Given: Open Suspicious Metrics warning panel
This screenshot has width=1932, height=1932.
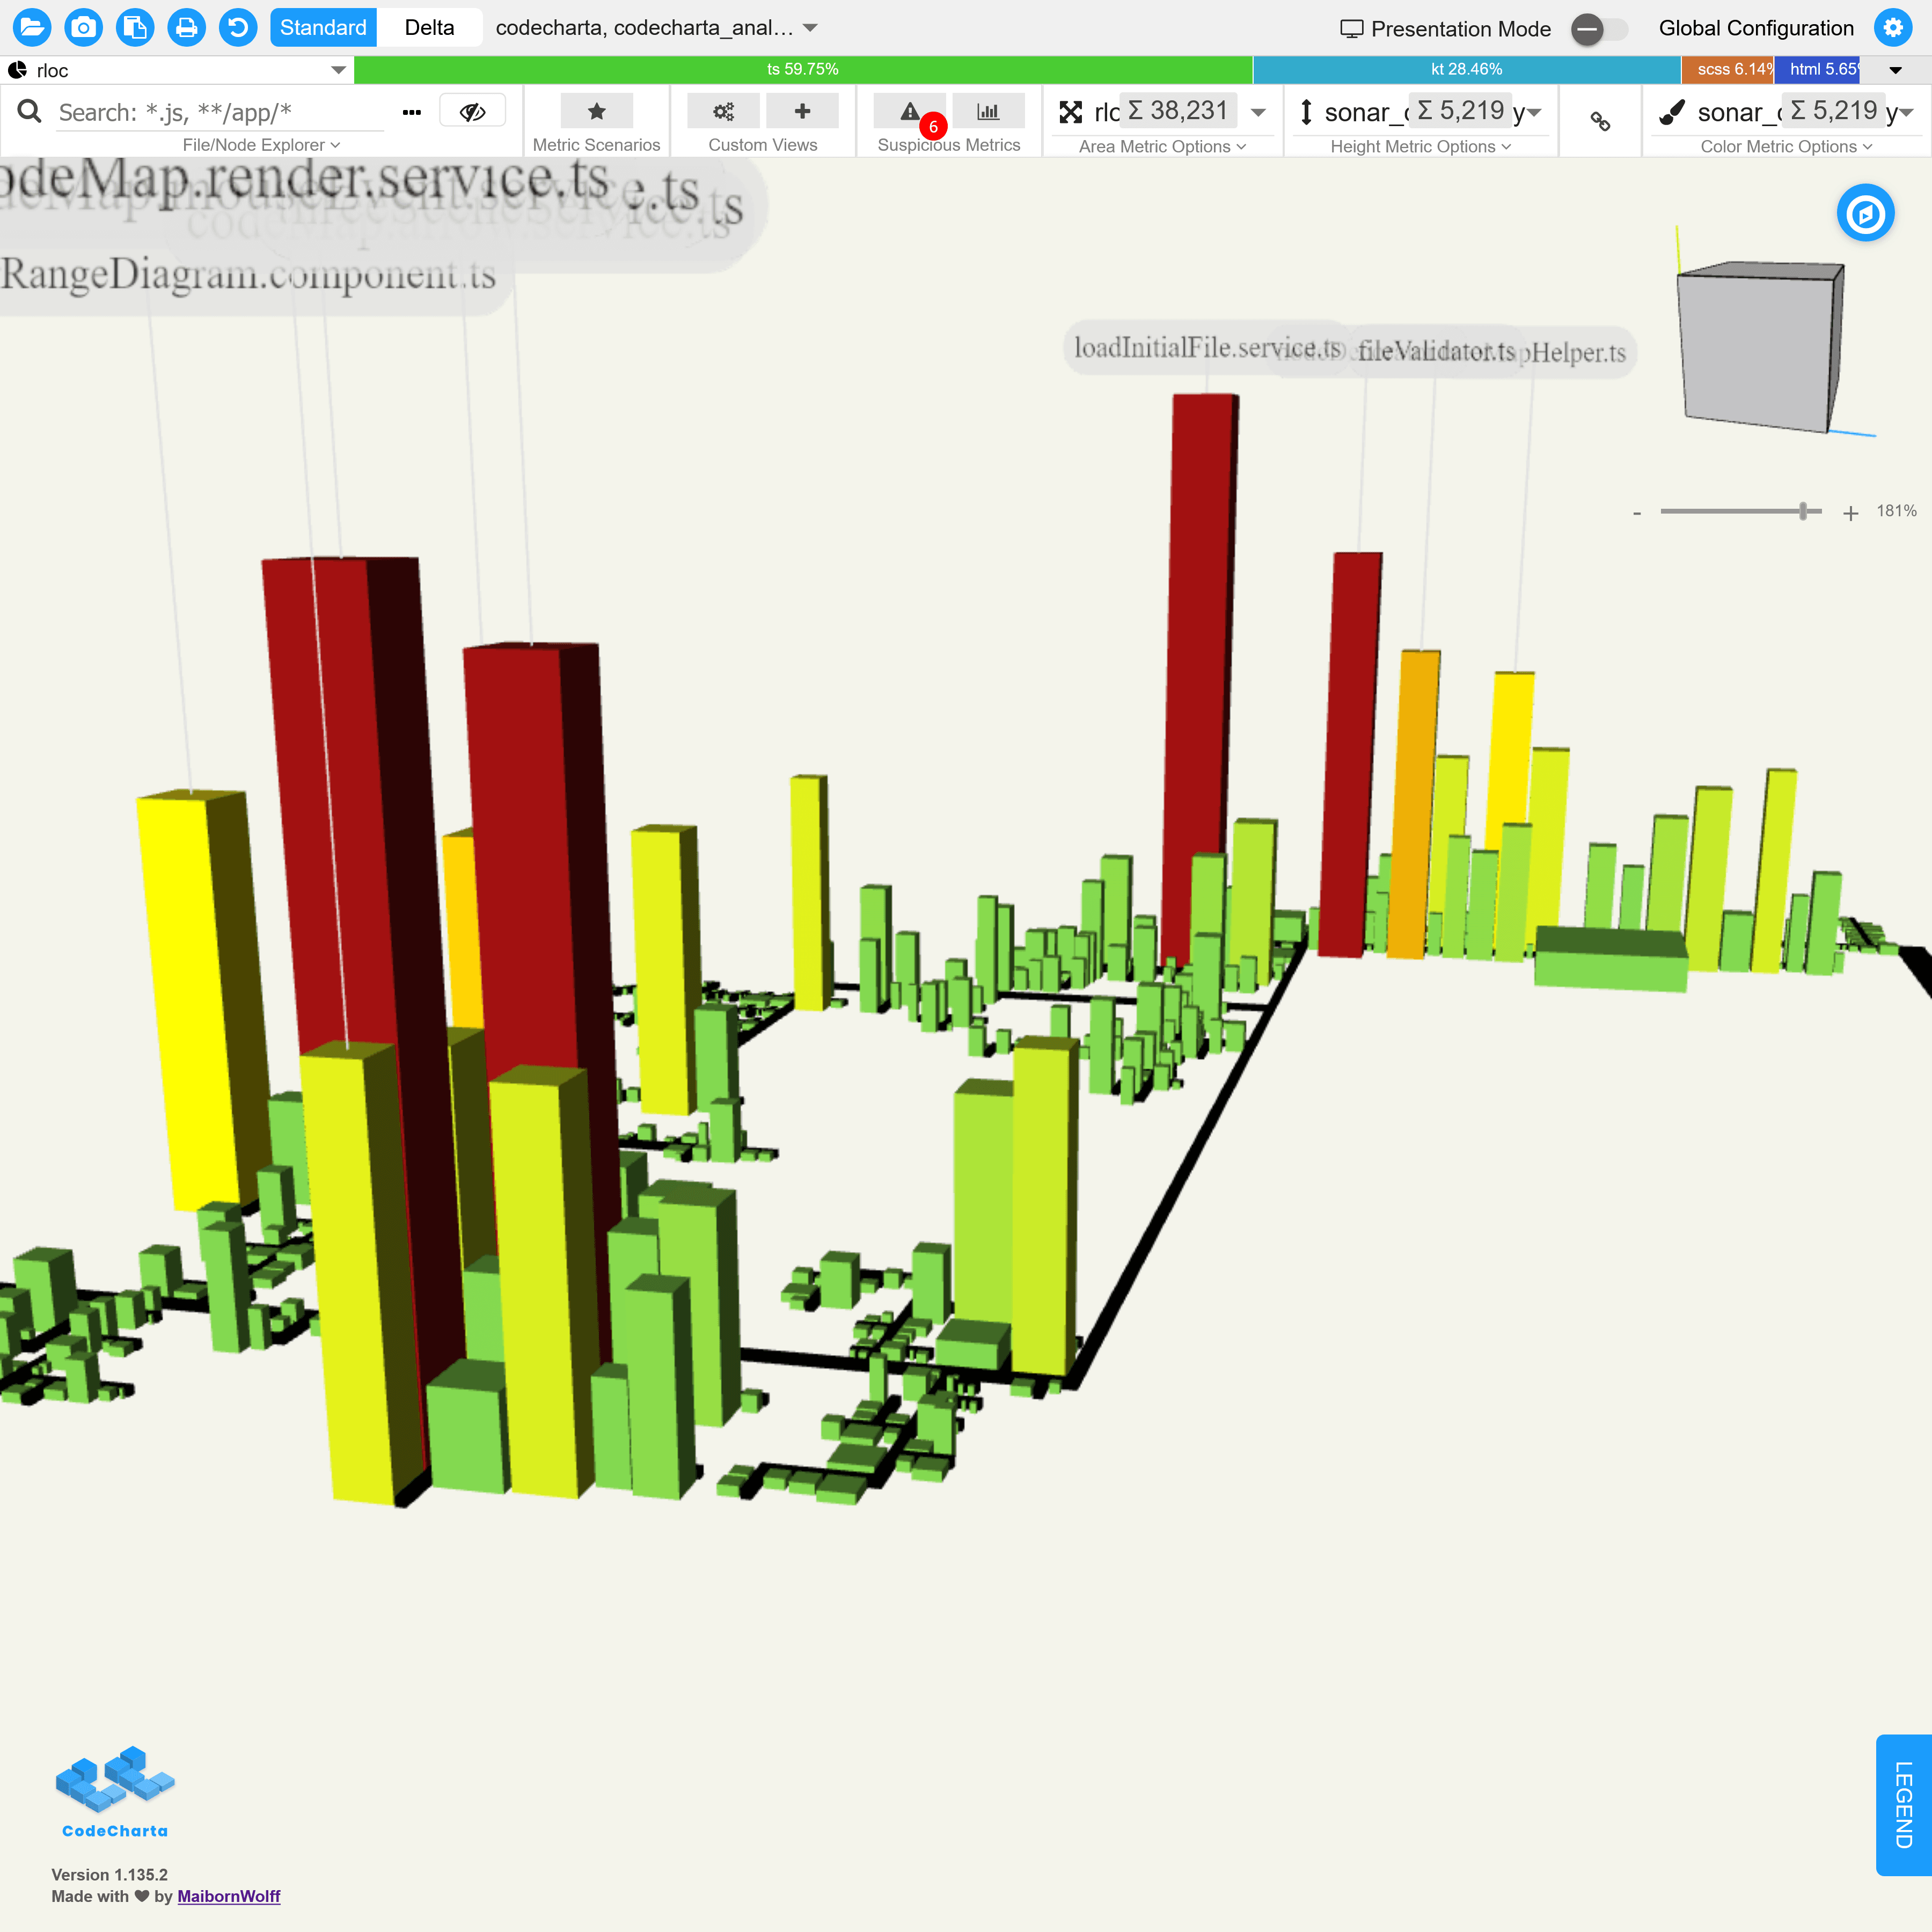Looking at the screenshot, I should tap(909, 111).
